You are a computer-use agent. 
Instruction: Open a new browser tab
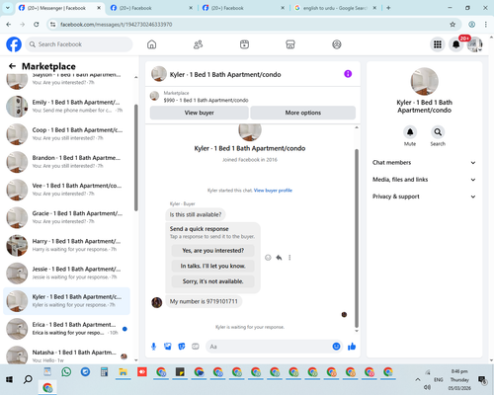(x=388, y=8)
